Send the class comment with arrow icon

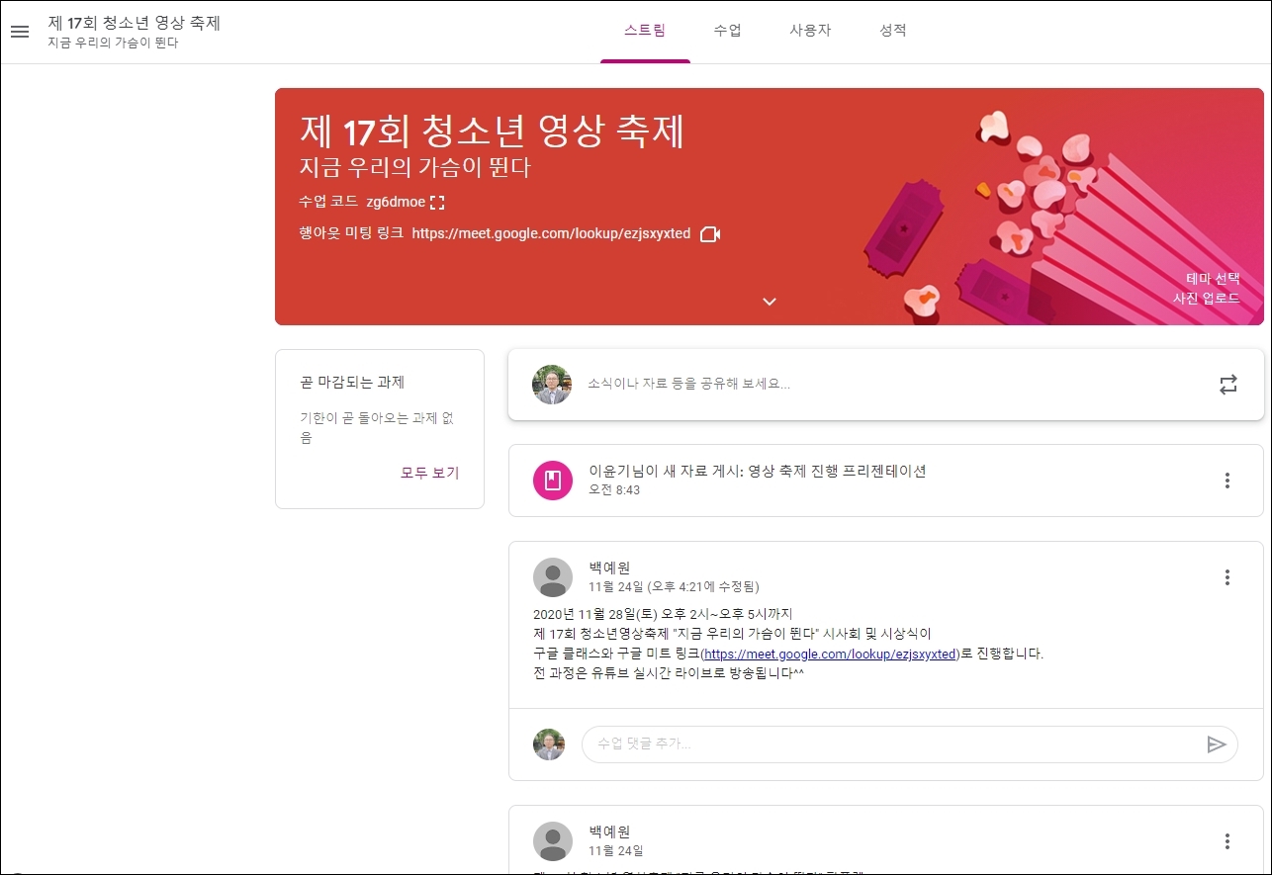click(x=1217, y=744)
